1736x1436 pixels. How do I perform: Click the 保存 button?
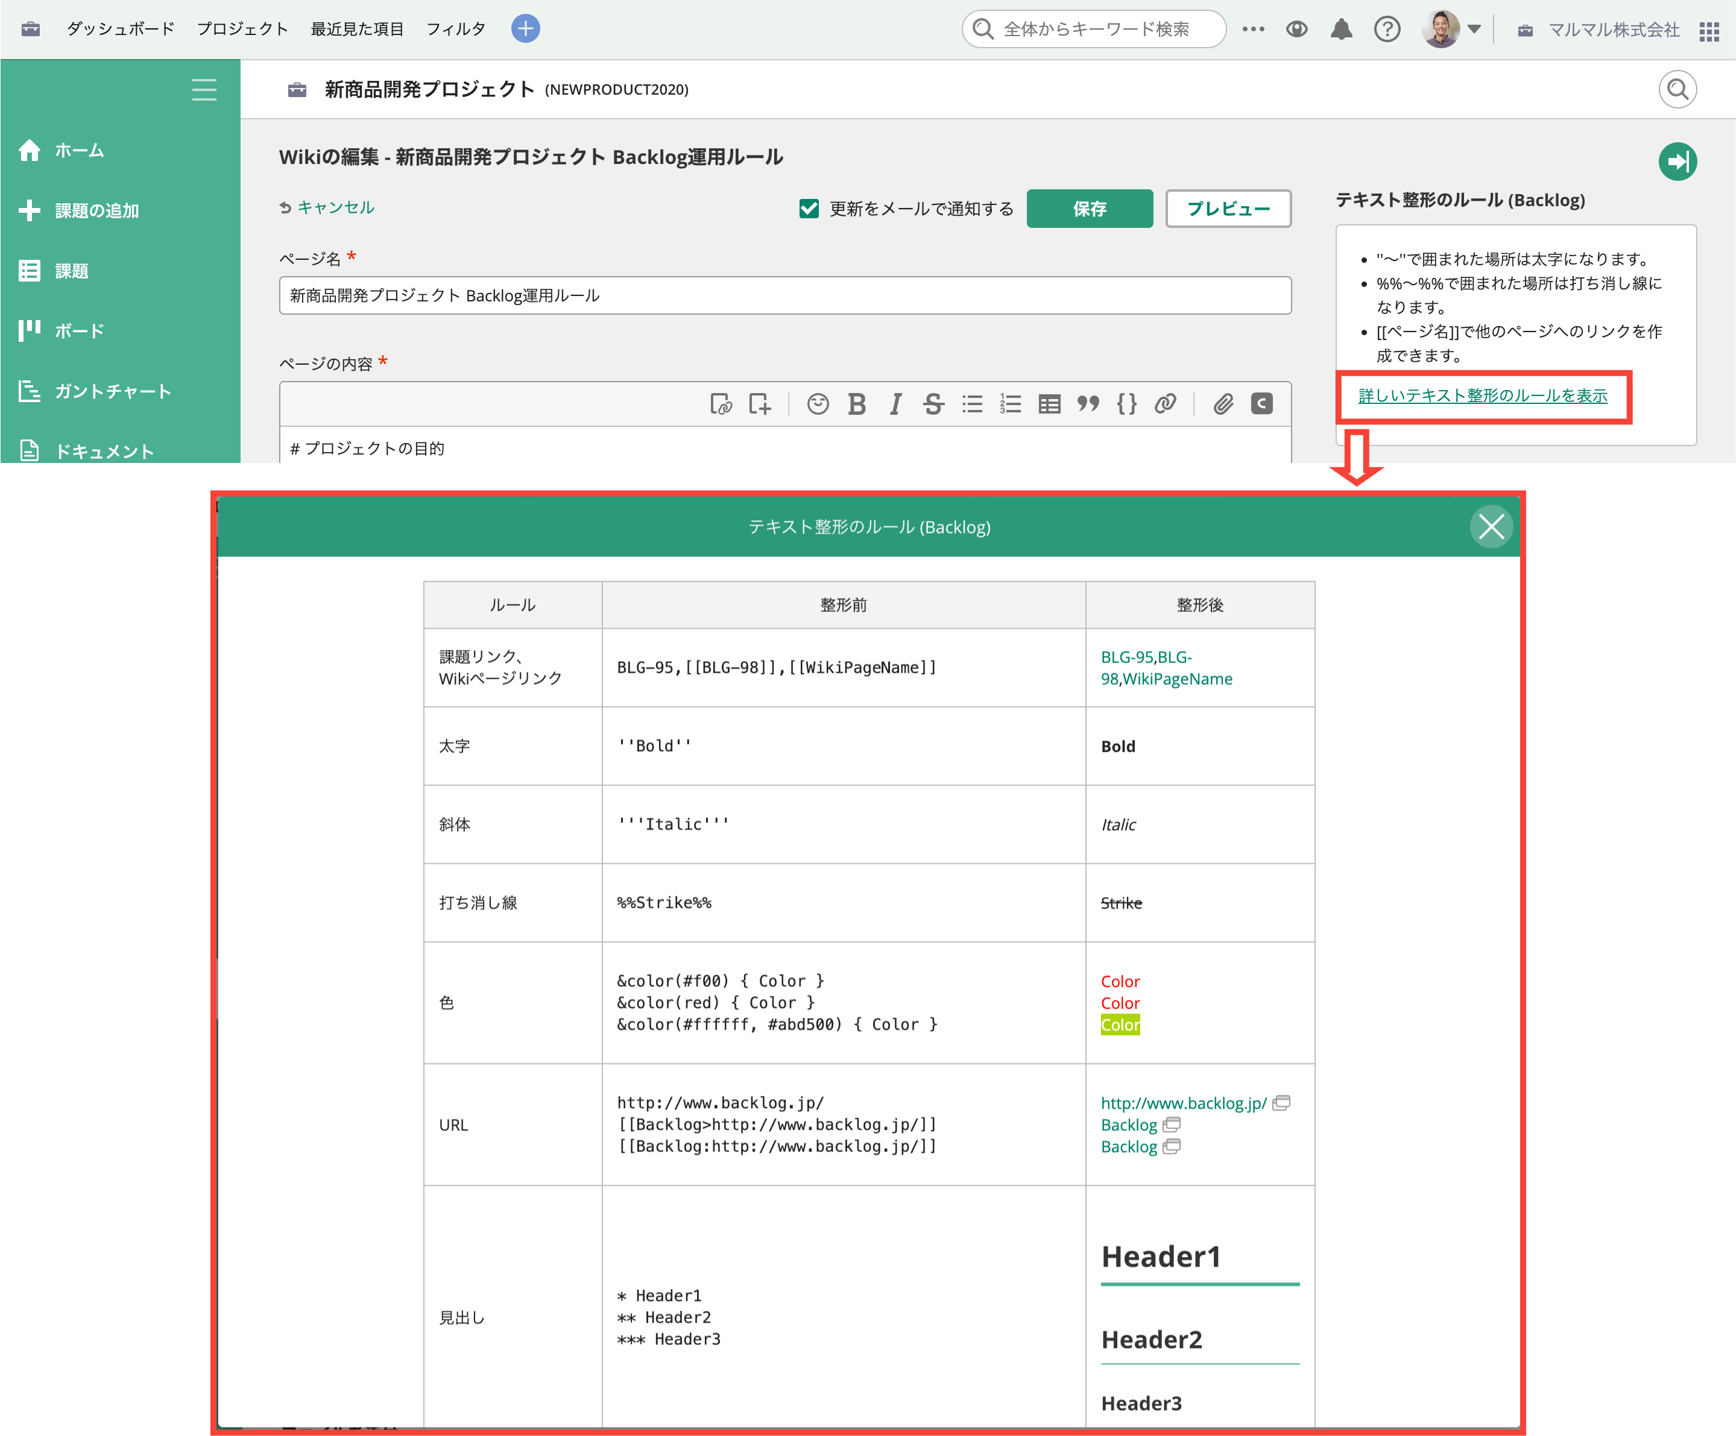click(x=1090, y=209)
